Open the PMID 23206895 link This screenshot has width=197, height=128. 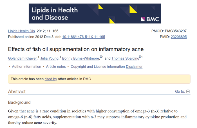(178, 37)
